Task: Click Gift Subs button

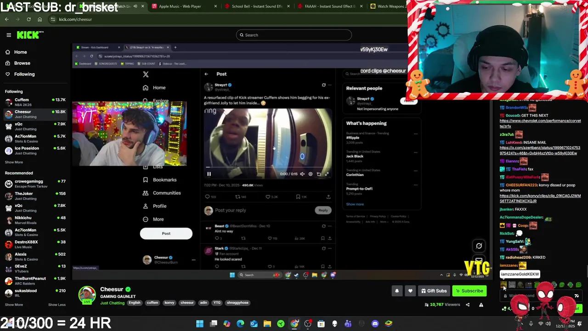Action: point(434,291)
